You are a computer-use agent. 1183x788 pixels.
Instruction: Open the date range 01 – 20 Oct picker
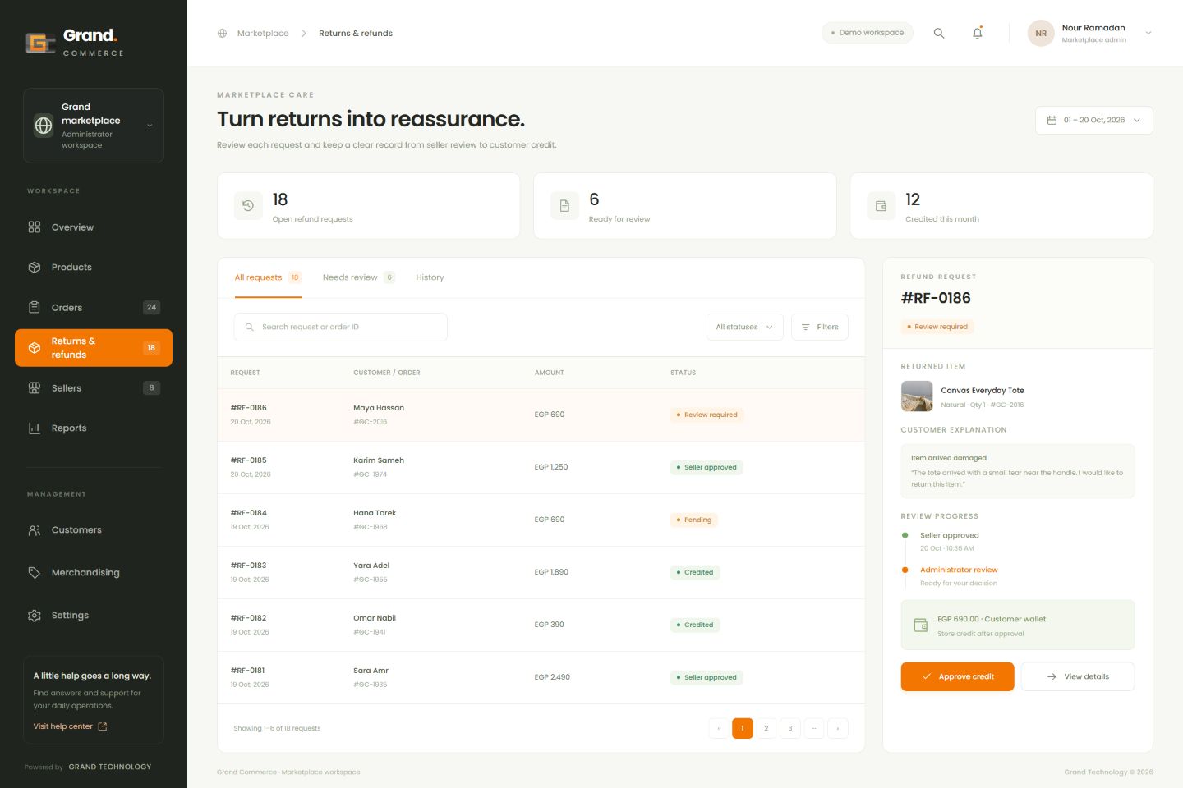[1094, 120]
